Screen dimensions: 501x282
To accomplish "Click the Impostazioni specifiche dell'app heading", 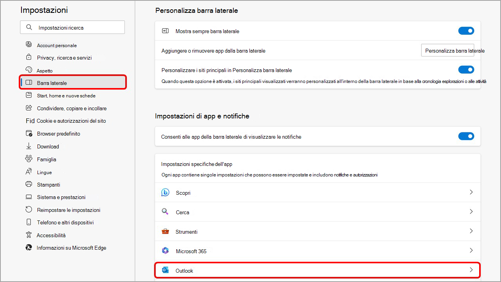I will click(197, 164).
